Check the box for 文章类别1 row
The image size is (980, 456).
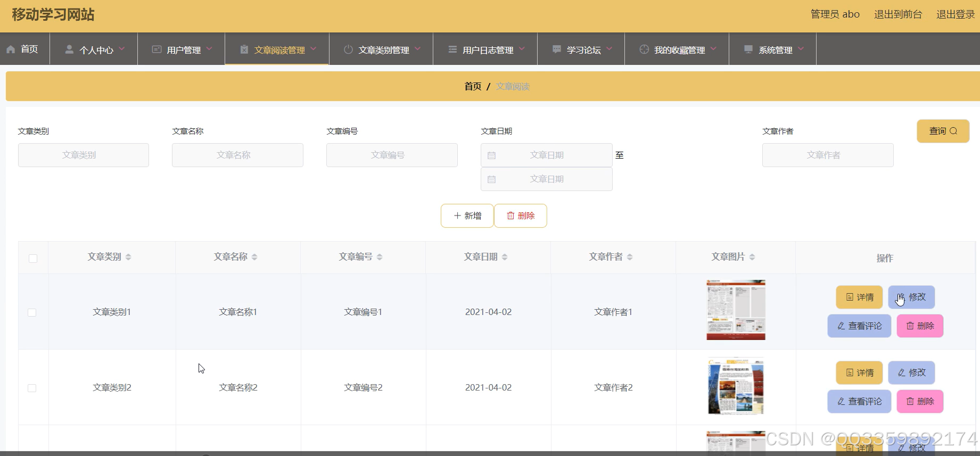[32, 312]
